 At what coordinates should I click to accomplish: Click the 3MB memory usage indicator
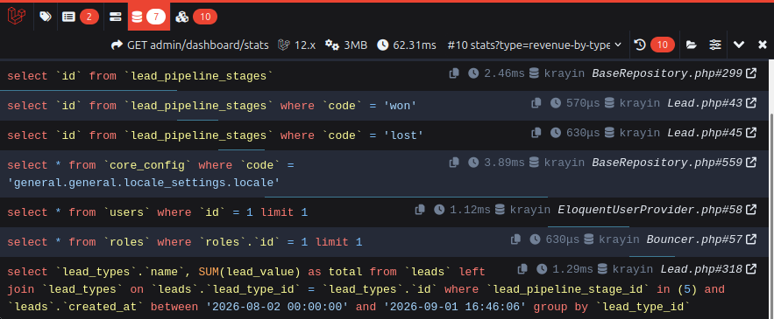click(x=346, y=45)
